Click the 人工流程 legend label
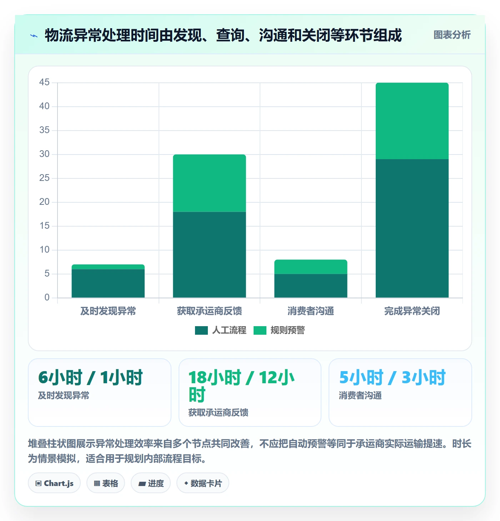 pos(229,330)
